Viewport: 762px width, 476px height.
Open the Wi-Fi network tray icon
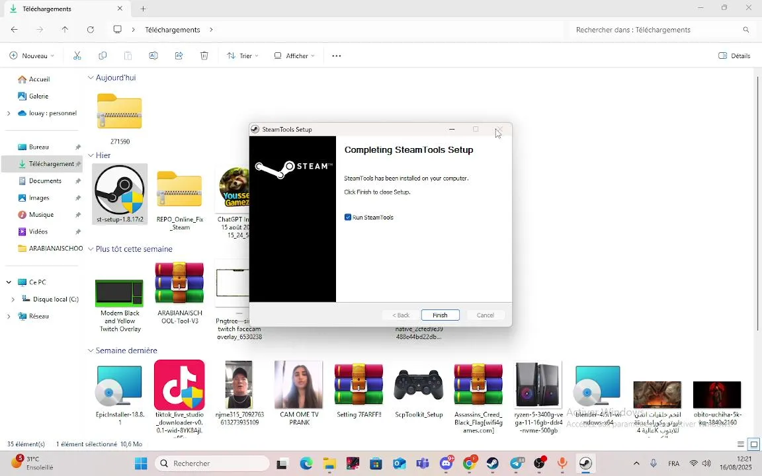pos(694,463)
